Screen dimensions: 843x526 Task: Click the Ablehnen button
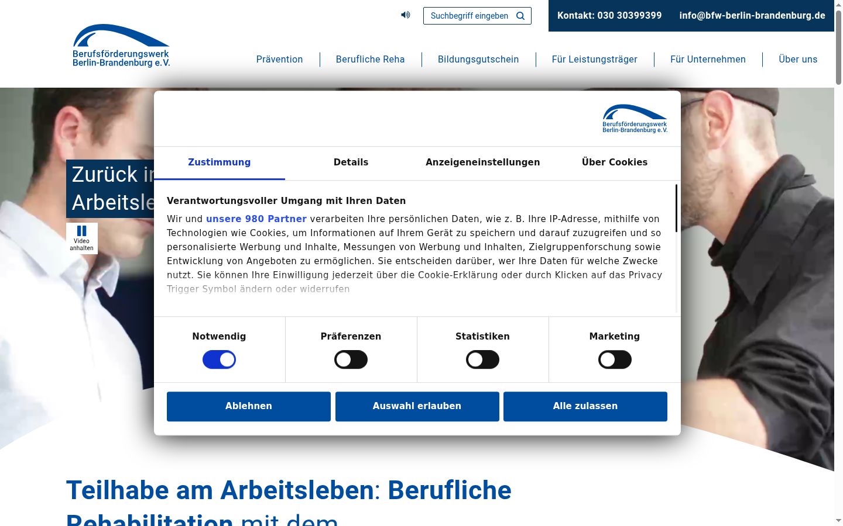click(x=249, y=406)
